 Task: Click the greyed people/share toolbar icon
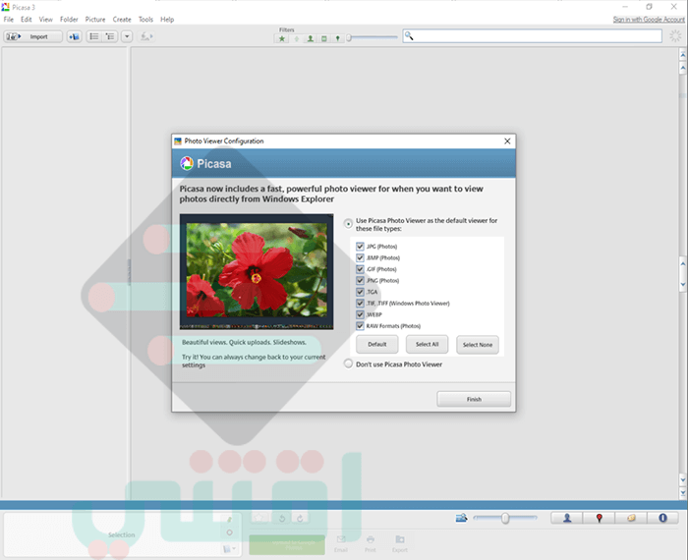click(146, 36)
